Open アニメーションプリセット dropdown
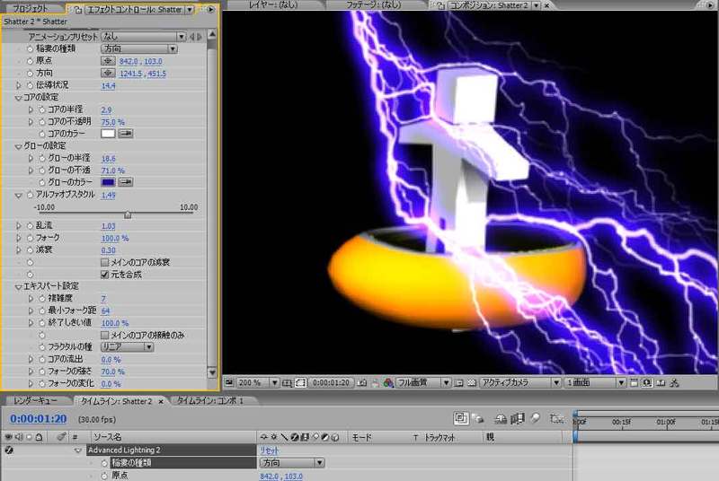Viewport: 719px width, 481px height. tap(144, 36)
